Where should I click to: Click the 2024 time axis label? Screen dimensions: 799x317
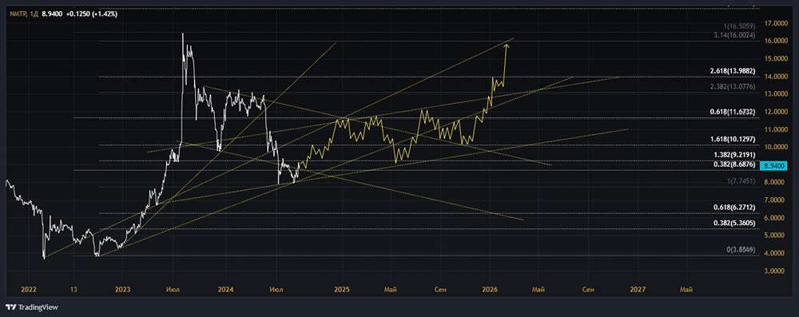[226, 289]
